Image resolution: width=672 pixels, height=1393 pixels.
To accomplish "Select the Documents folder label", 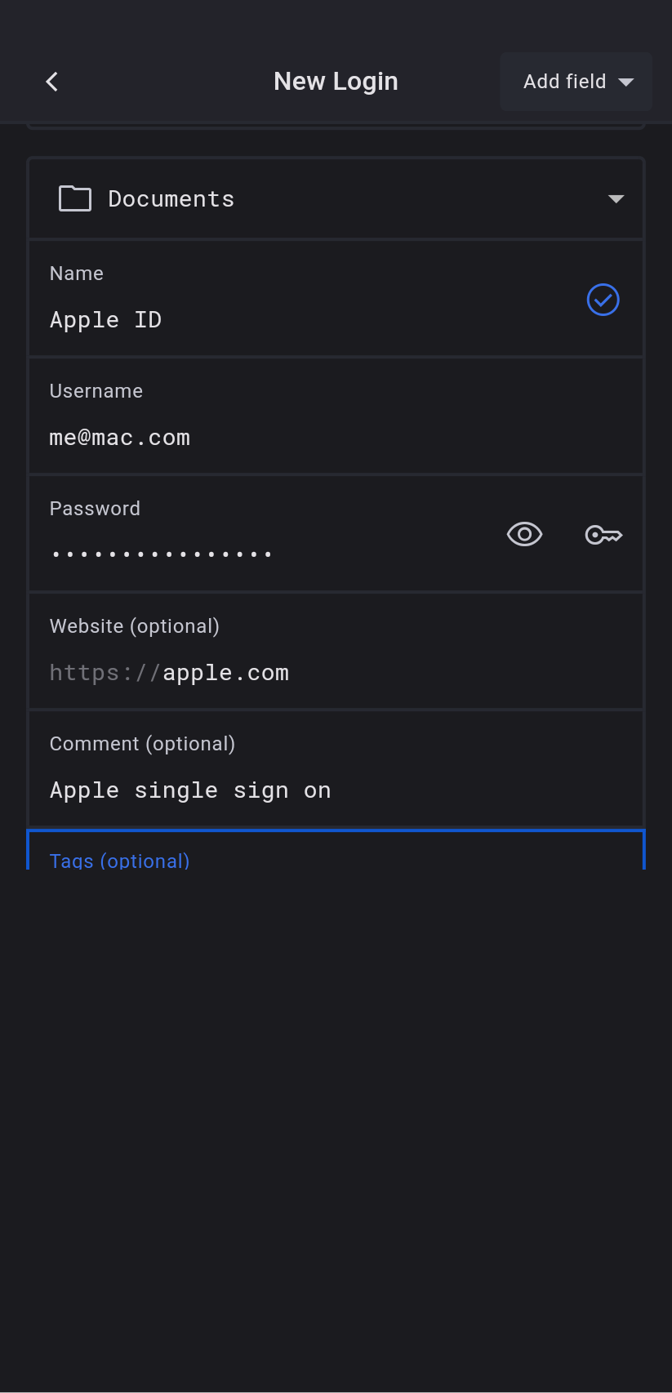I will [171, 199].
